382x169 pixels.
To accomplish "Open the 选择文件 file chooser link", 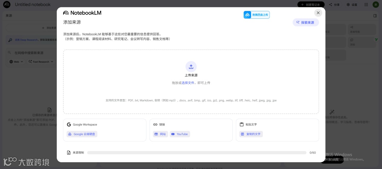I will tap(188, 83).
